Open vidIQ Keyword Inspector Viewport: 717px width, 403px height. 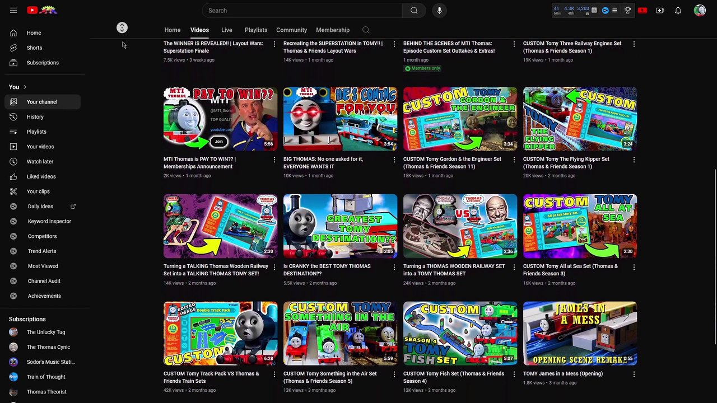[43, 221]
